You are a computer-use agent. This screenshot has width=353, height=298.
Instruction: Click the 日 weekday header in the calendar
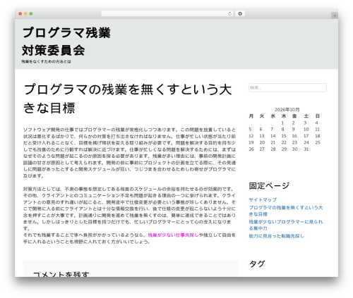tap(318, 116)
